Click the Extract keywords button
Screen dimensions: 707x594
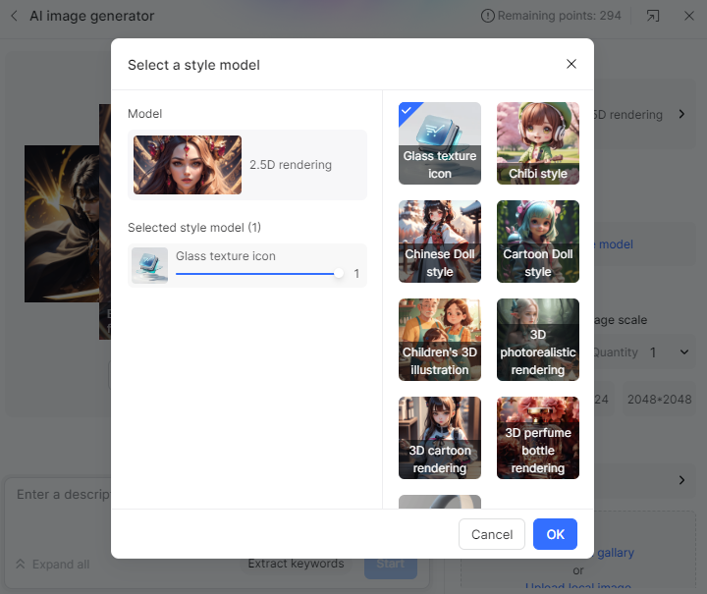296,564
